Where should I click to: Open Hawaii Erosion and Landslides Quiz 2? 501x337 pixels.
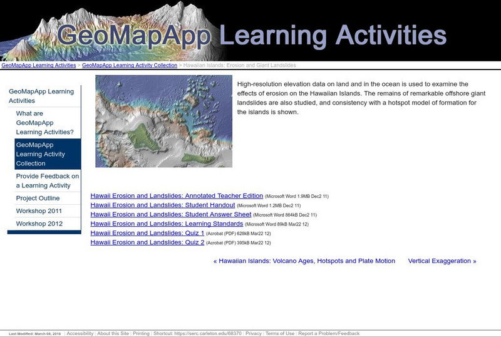[147, 242]
